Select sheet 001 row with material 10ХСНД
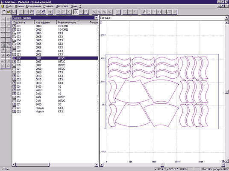The width and height of the screenshot is (229, 171). pos(55,26)
